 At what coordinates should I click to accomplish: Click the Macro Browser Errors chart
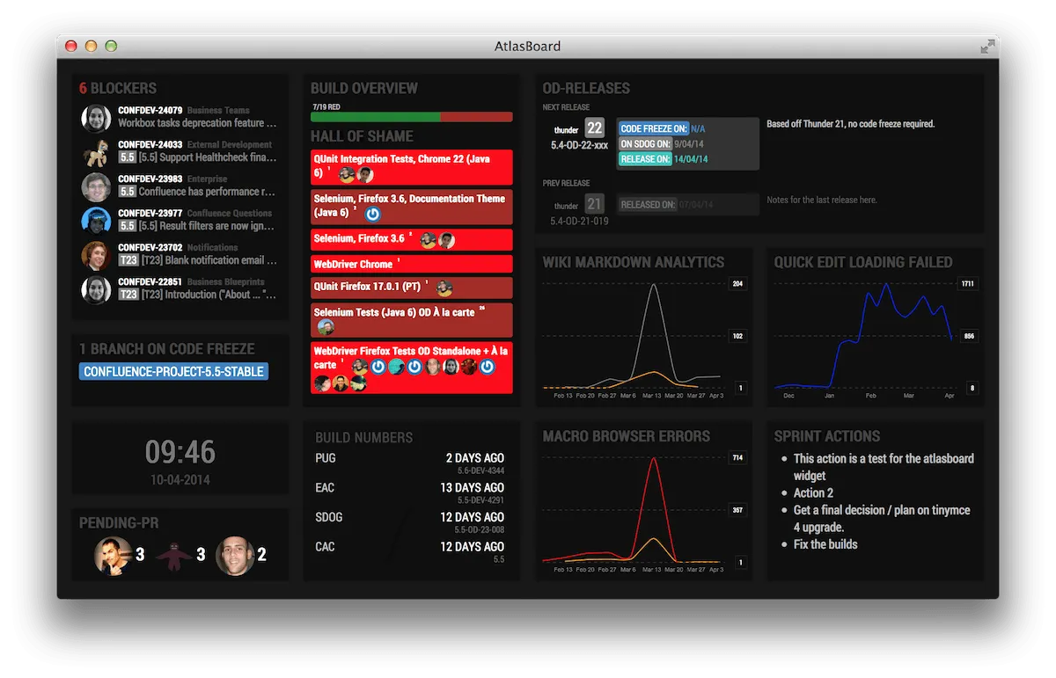point(643,510)
